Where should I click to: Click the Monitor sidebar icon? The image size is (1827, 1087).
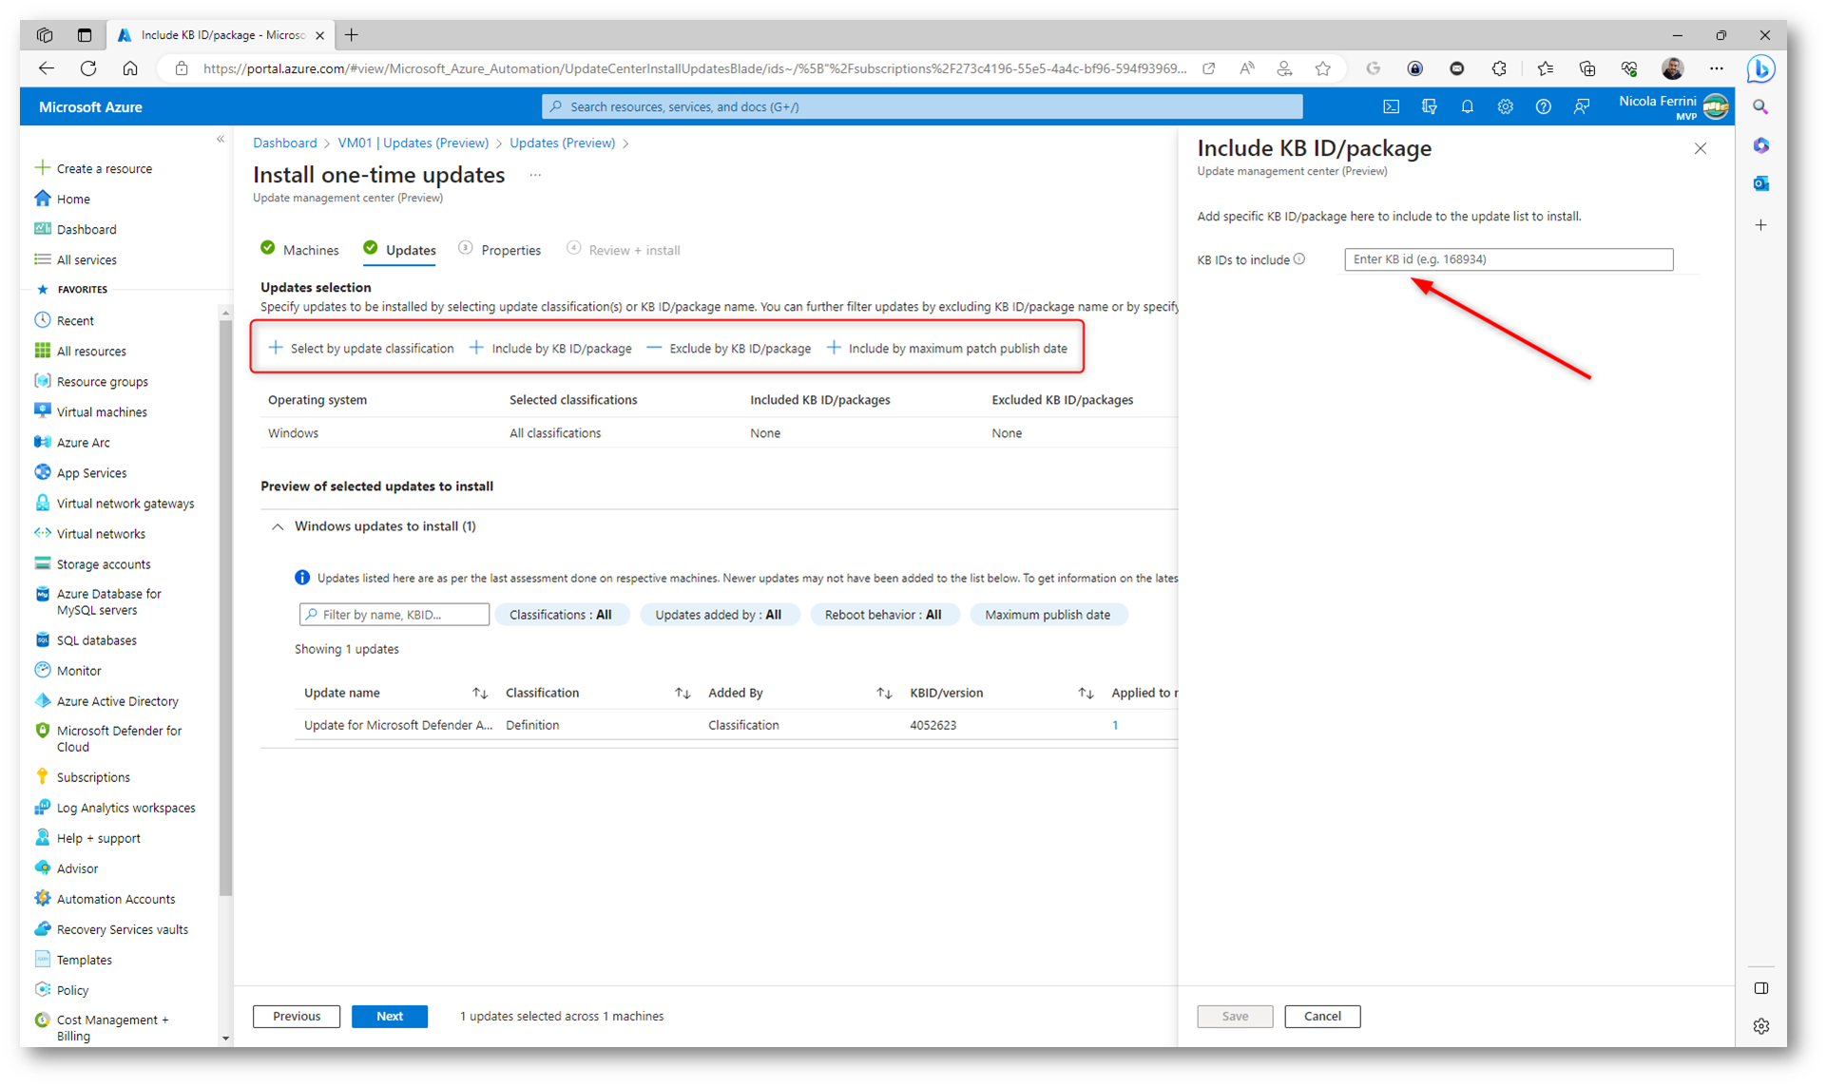point(42,670)
